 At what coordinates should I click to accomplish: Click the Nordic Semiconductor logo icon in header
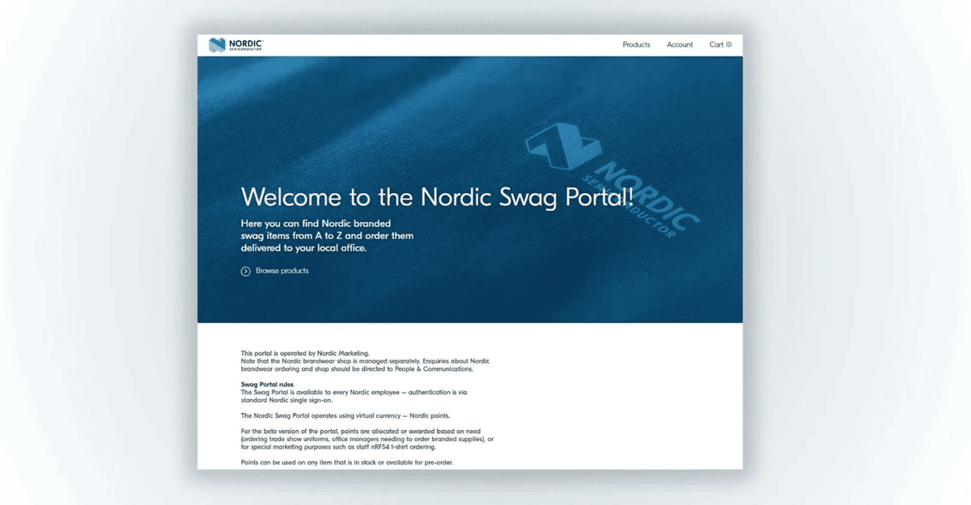216,45
